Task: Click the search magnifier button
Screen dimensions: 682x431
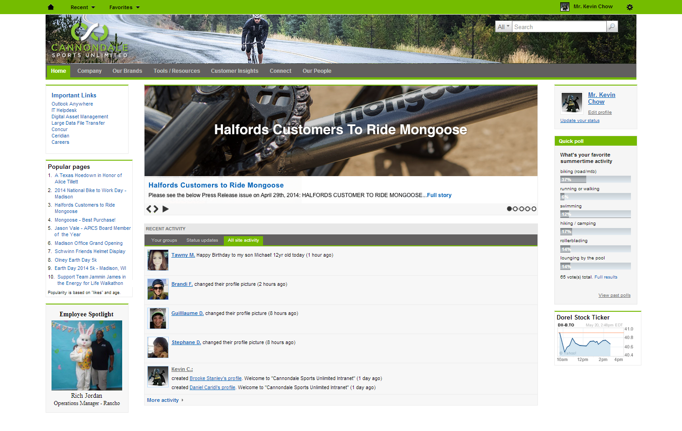Action: 612,27
